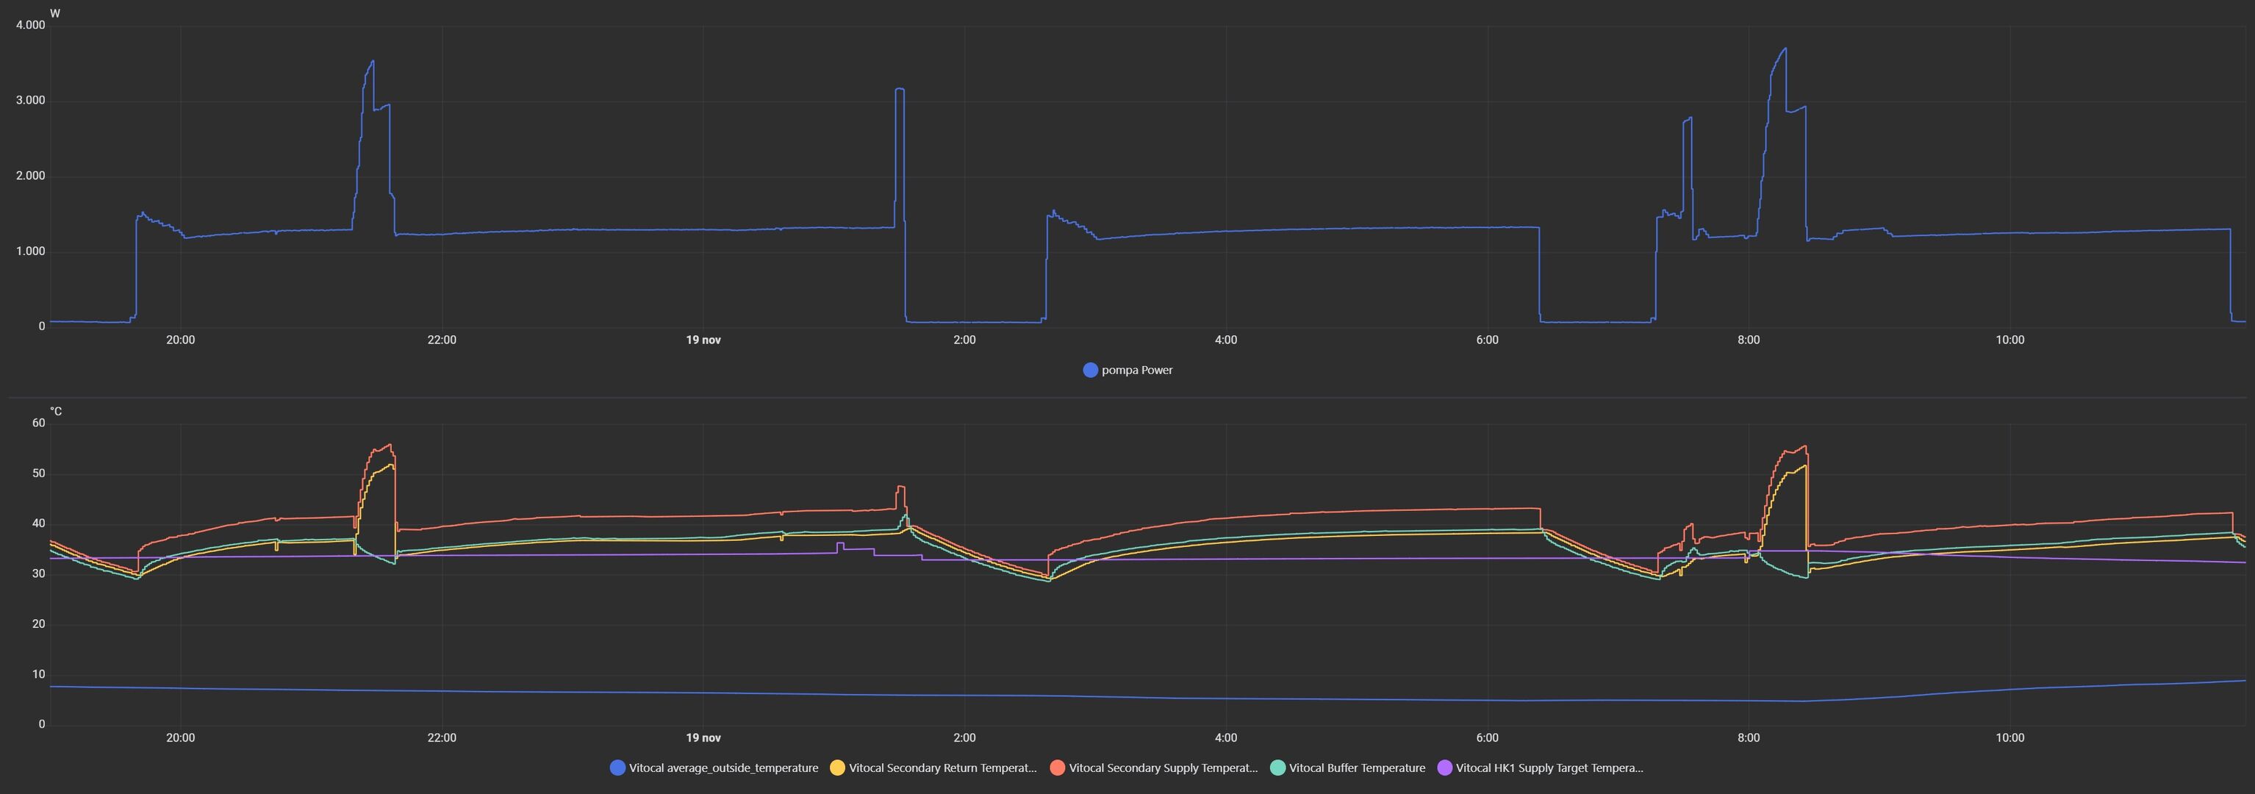Click blue dot next to pompa Power
Image resolution: width=2255 pixels, height=794 pixels.
coord(1090,371)
